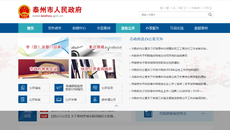This screenshot has width=230, height=130.
Task: Click the search magnifier icon
Action: (210, 15)
